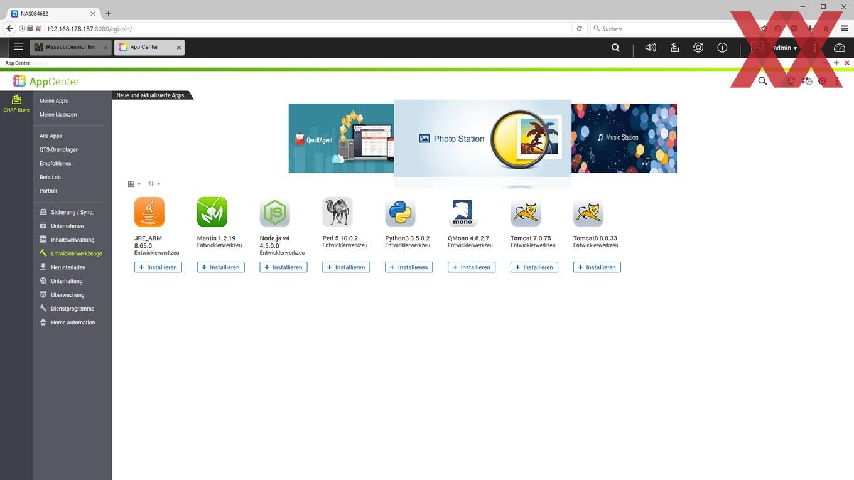Install JRE_ARM 8.65.0
Image resolution: width=854 pixels, height=480 pixels.
tap(158, 267)
